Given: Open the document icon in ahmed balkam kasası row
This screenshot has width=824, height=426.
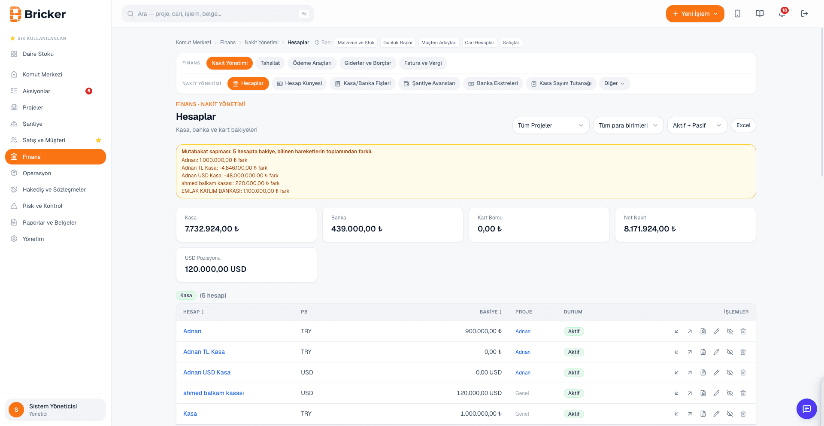Looking at the screenshot, I should [x=703, y=393].
